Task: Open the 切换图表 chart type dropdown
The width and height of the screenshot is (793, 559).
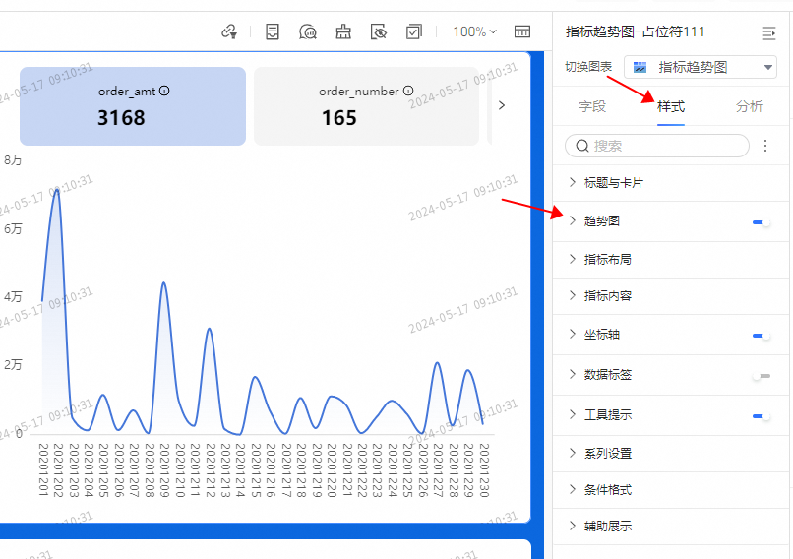Action: (x=701, y=67)
